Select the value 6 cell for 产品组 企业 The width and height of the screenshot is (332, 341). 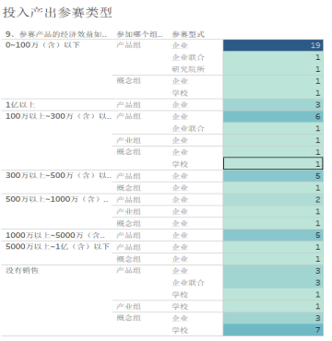[x=273, y=116]
